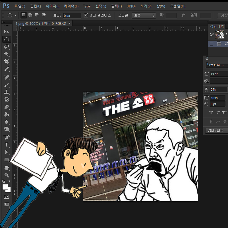Image resolution: width=228 pixels, height=228 pixels.
Task: Select the Lasso tool
Action: (6, 46)
